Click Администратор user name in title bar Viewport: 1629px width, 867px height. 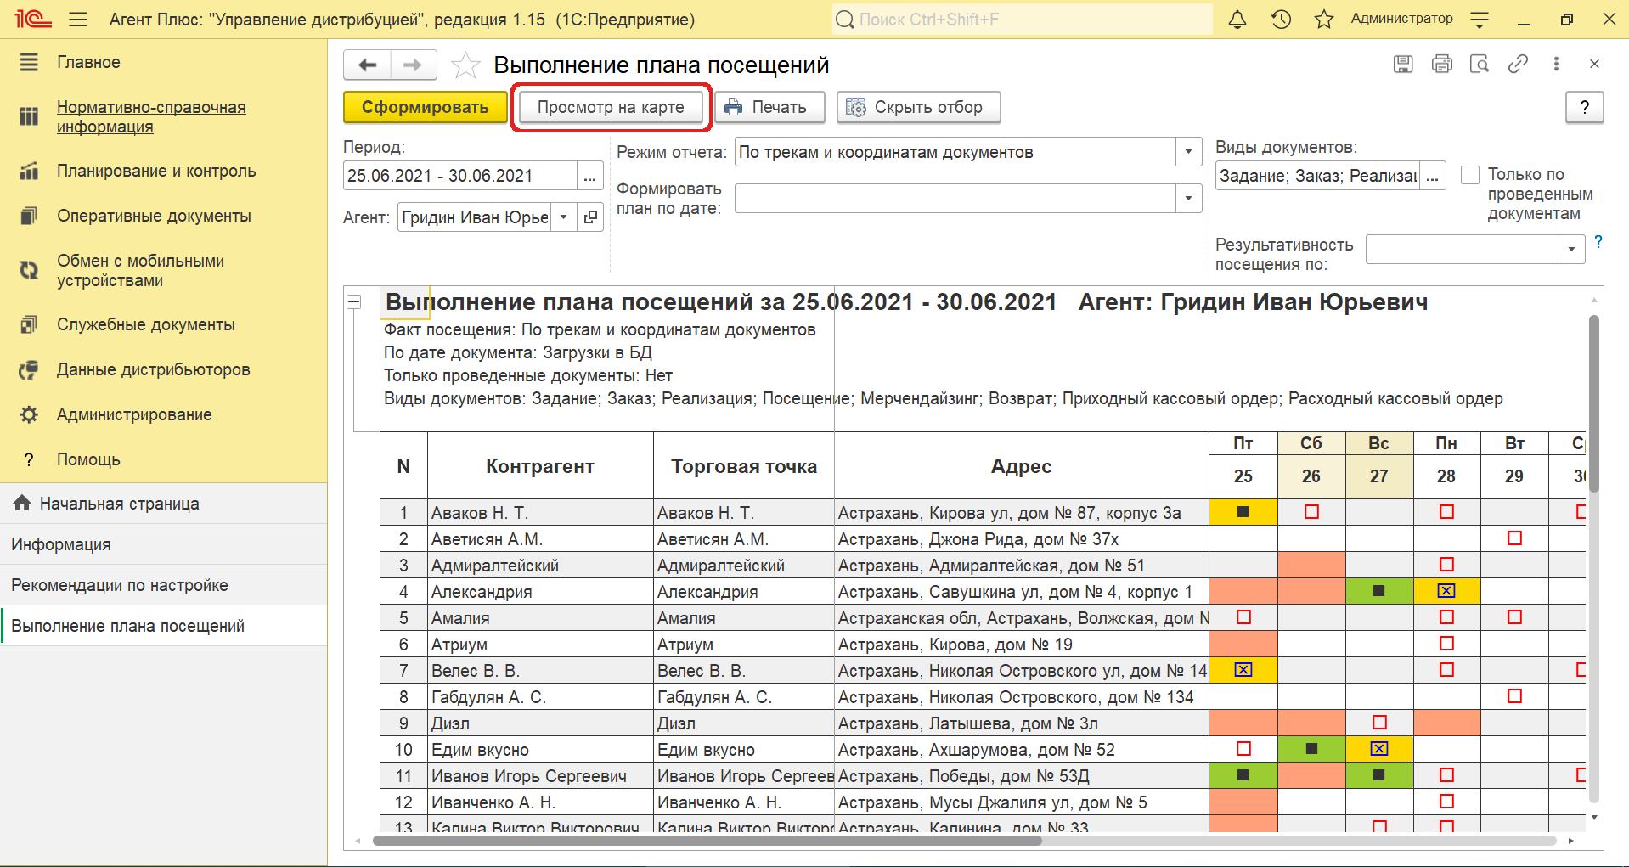[1401, 19]
